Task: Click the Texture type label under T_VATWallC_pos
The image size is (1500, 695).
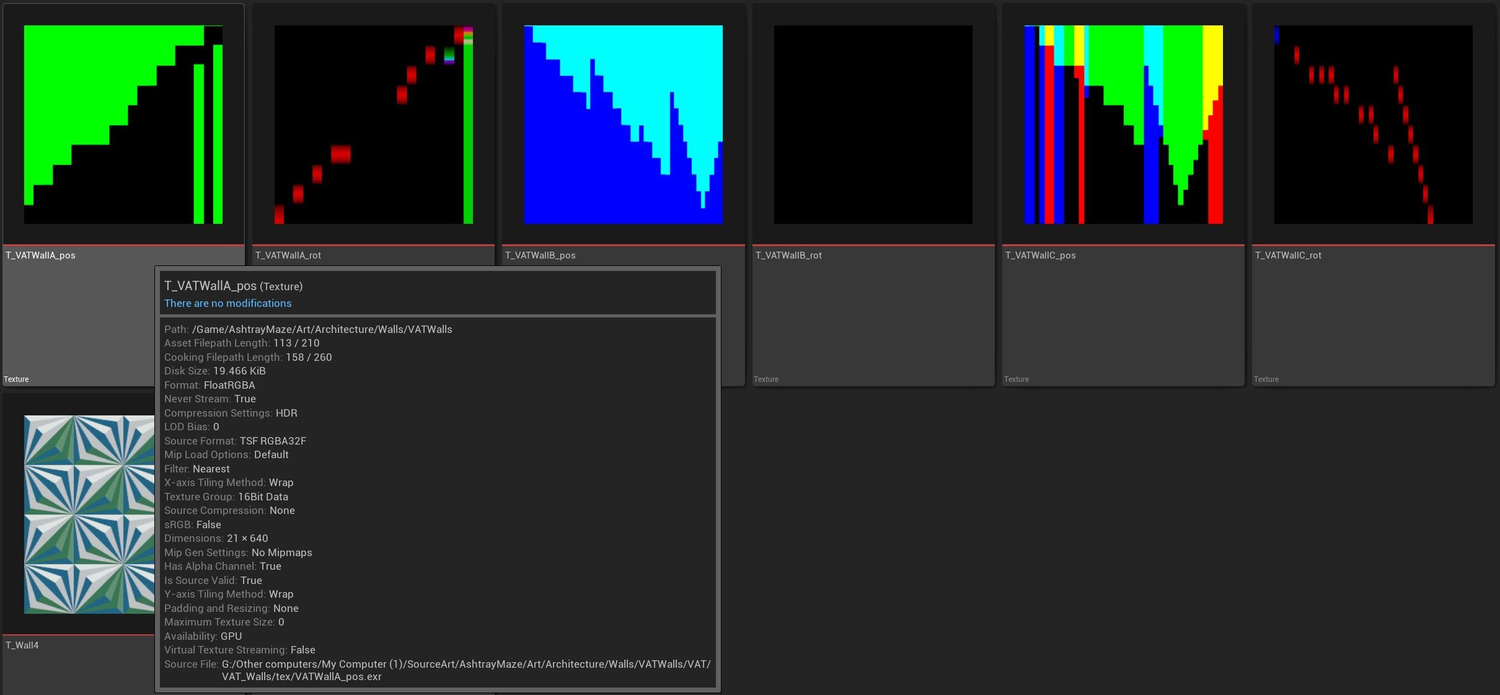Action: coord(1017,379)
